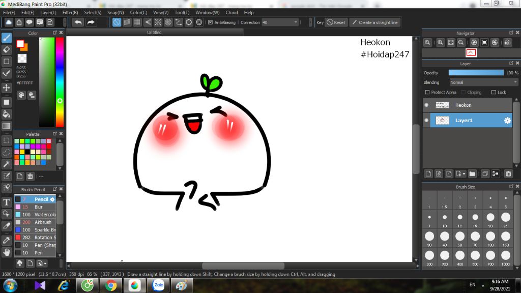Switch to the Untitled canvas tab
The image size is (521, 293).
pos(154,32)
